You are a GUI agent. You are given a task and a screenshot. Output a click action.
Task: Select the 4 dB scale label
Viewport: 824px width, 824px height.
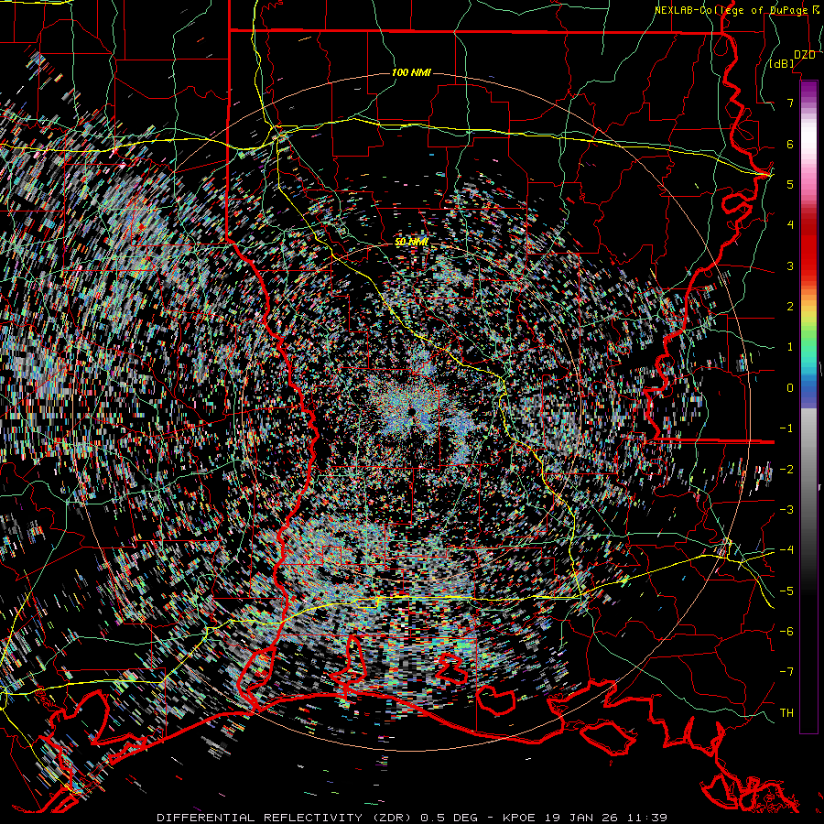coord(790,225)
